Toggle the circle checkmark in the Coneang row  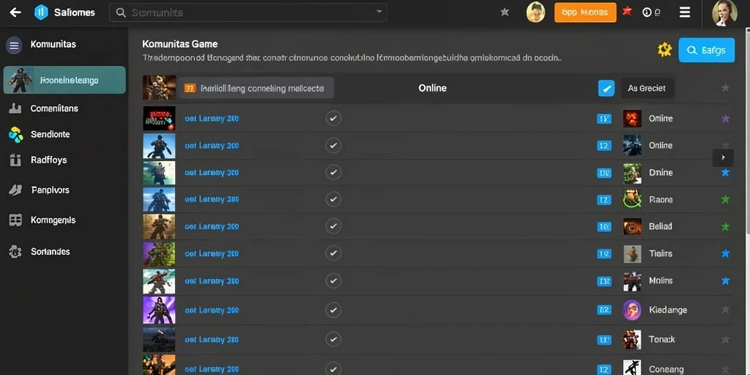coord(333,369)
